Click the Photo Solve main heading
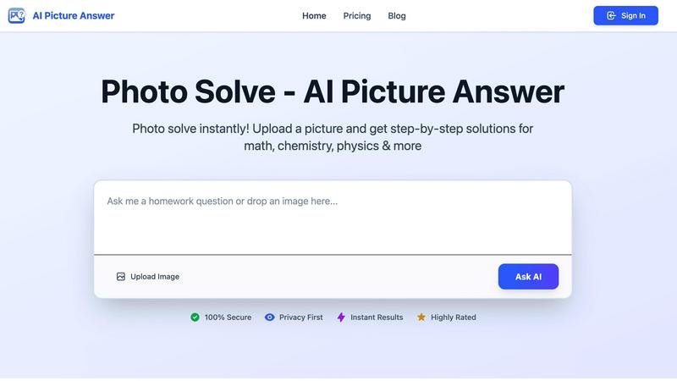This screenshot has width=677, height=381. click(333, 91)
